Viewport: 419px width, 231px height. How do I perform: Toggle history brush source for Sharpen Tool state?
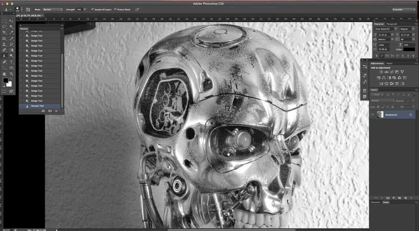[22, 106]
